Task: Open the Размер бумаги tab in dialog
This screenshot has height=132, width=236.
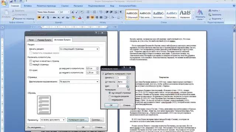Action: [44, 40]
